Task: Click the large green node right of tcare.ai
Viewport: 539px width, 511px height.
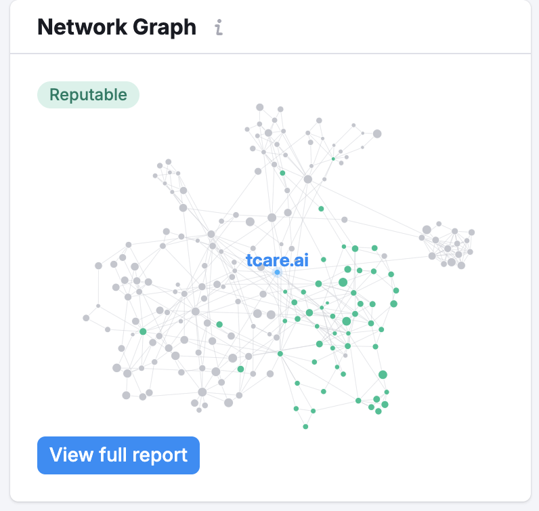Action: click(x=343, y=282)
